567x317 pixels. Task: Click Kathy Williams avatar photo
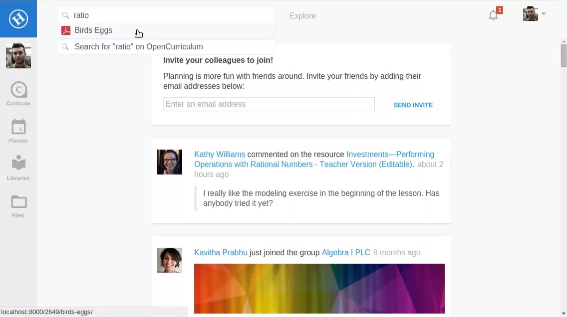170,162
